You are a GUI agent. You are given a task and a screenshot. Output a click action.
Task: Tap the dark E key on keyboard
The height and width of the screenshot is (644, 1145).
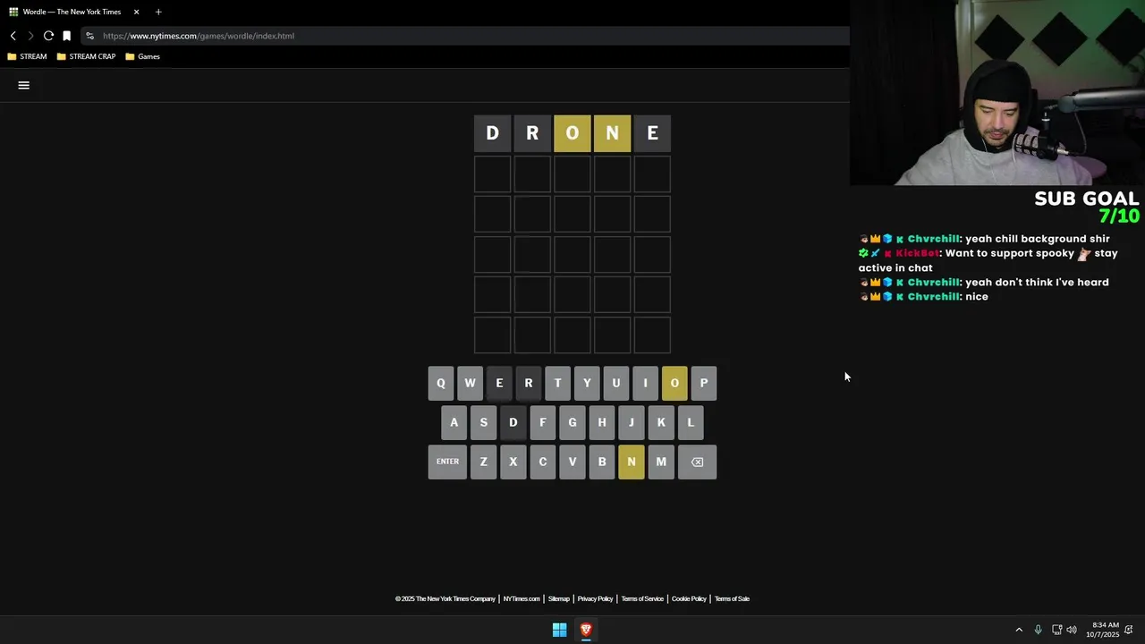499,383
